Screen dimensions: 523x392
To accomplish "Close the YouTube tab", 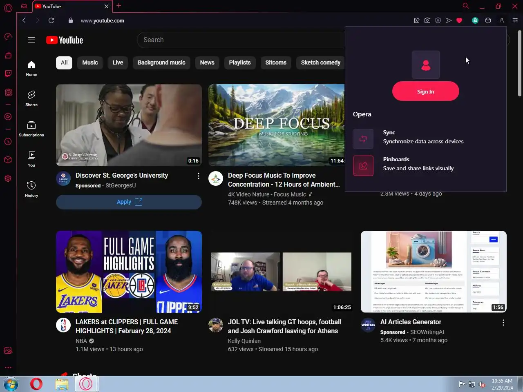I will 106,6.
